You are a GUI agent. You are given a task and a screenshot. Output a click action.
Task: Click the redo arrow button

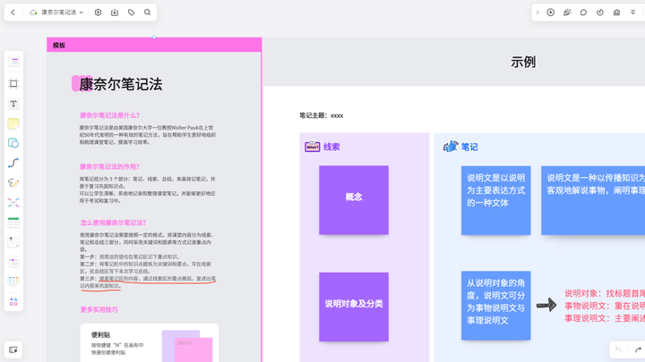638,349
